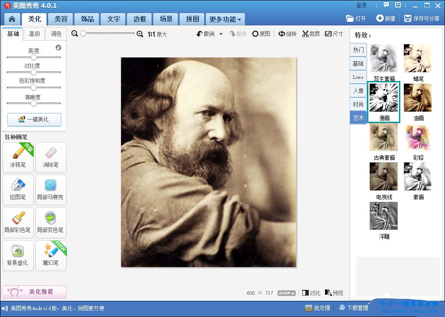Select the 局部彩色笔 color brush

(18, 222)
